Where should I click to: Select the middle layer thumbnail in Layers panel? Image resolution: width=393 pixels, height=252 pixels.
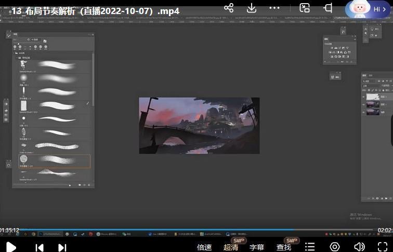373,104
